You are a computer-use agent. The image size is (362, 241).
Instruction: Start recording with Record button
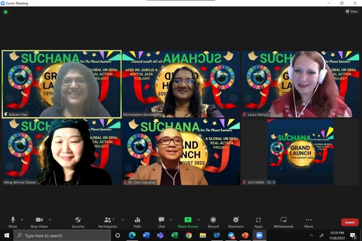click(x=213, y=222)
